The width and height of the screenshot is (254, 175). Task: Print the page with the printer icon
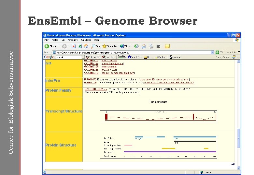coord(151,46)
